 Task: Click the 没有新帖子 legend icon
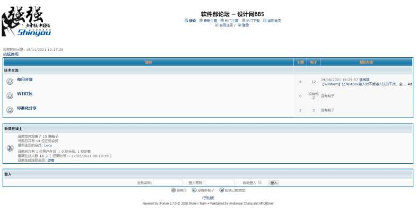tap(194, 190)
